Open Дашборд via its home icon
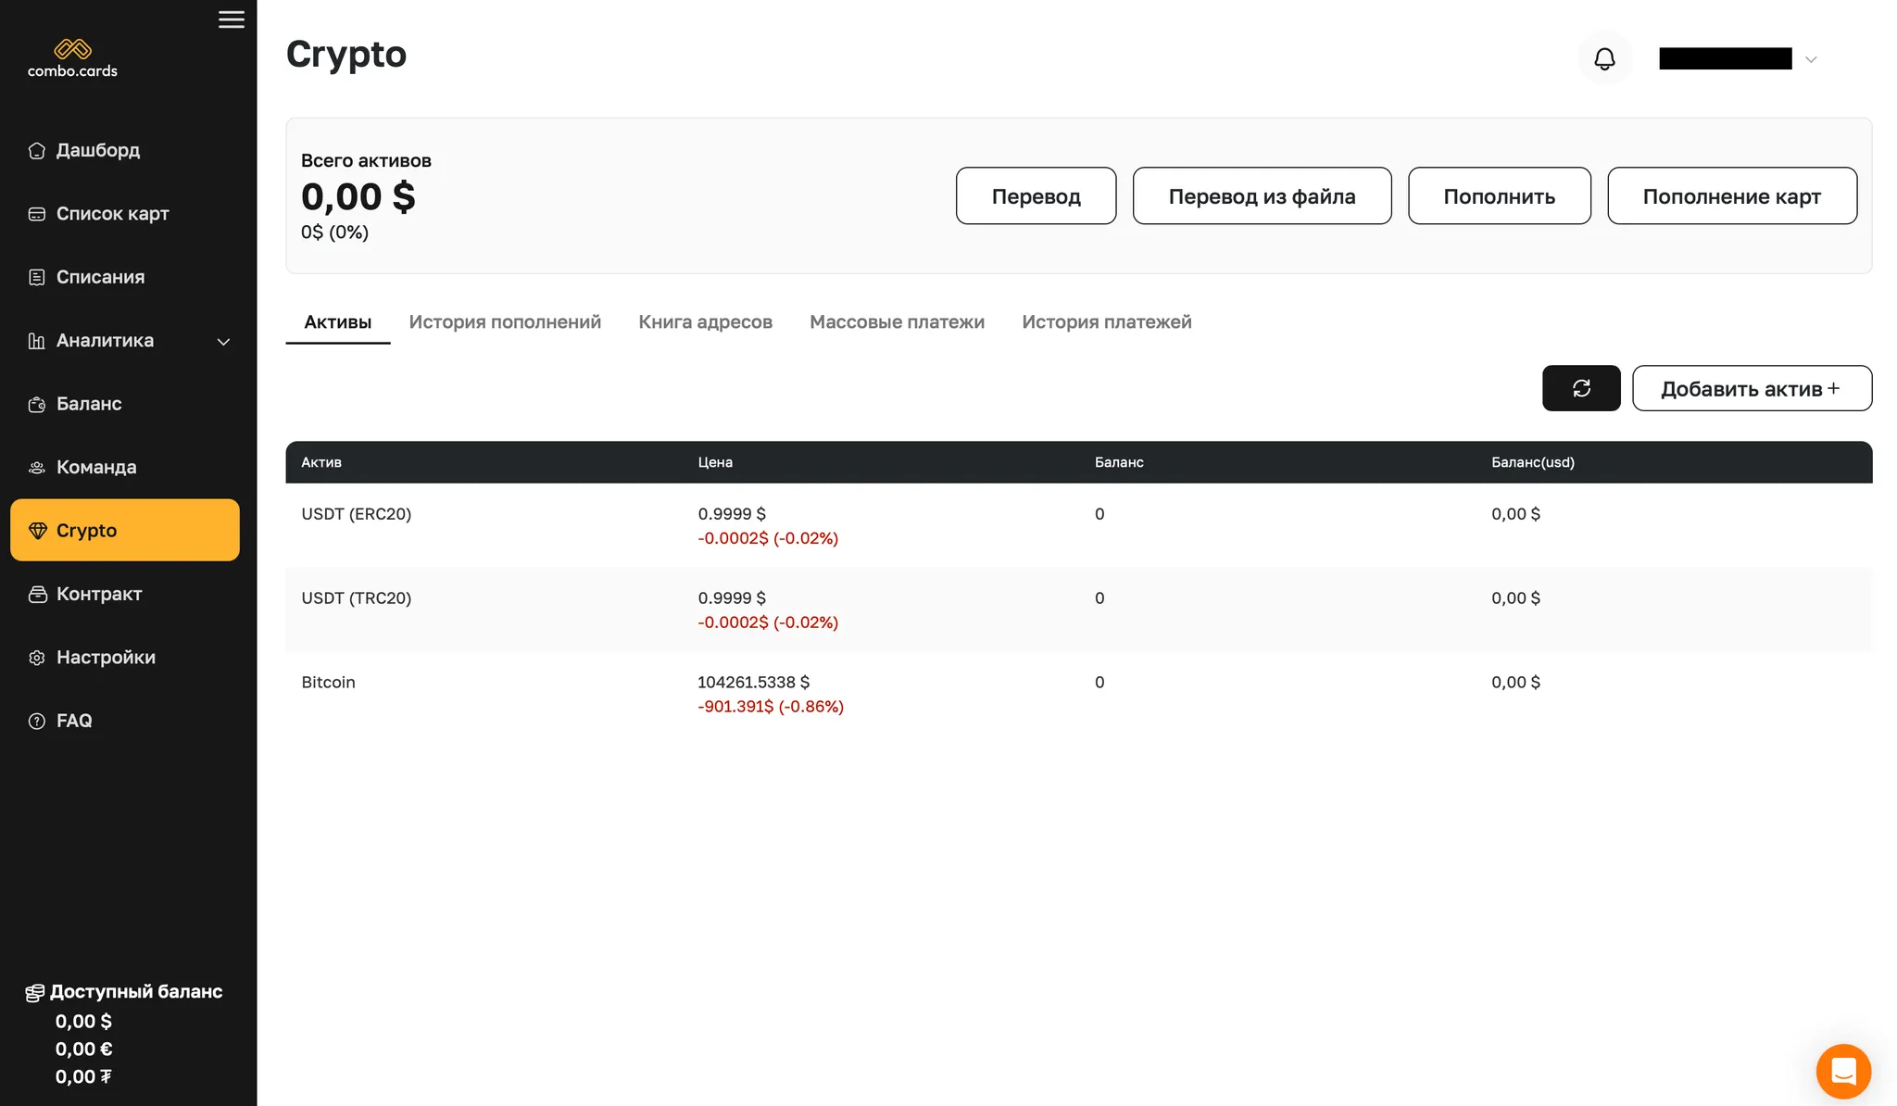 pyautogui.click(x=37, y=150)
